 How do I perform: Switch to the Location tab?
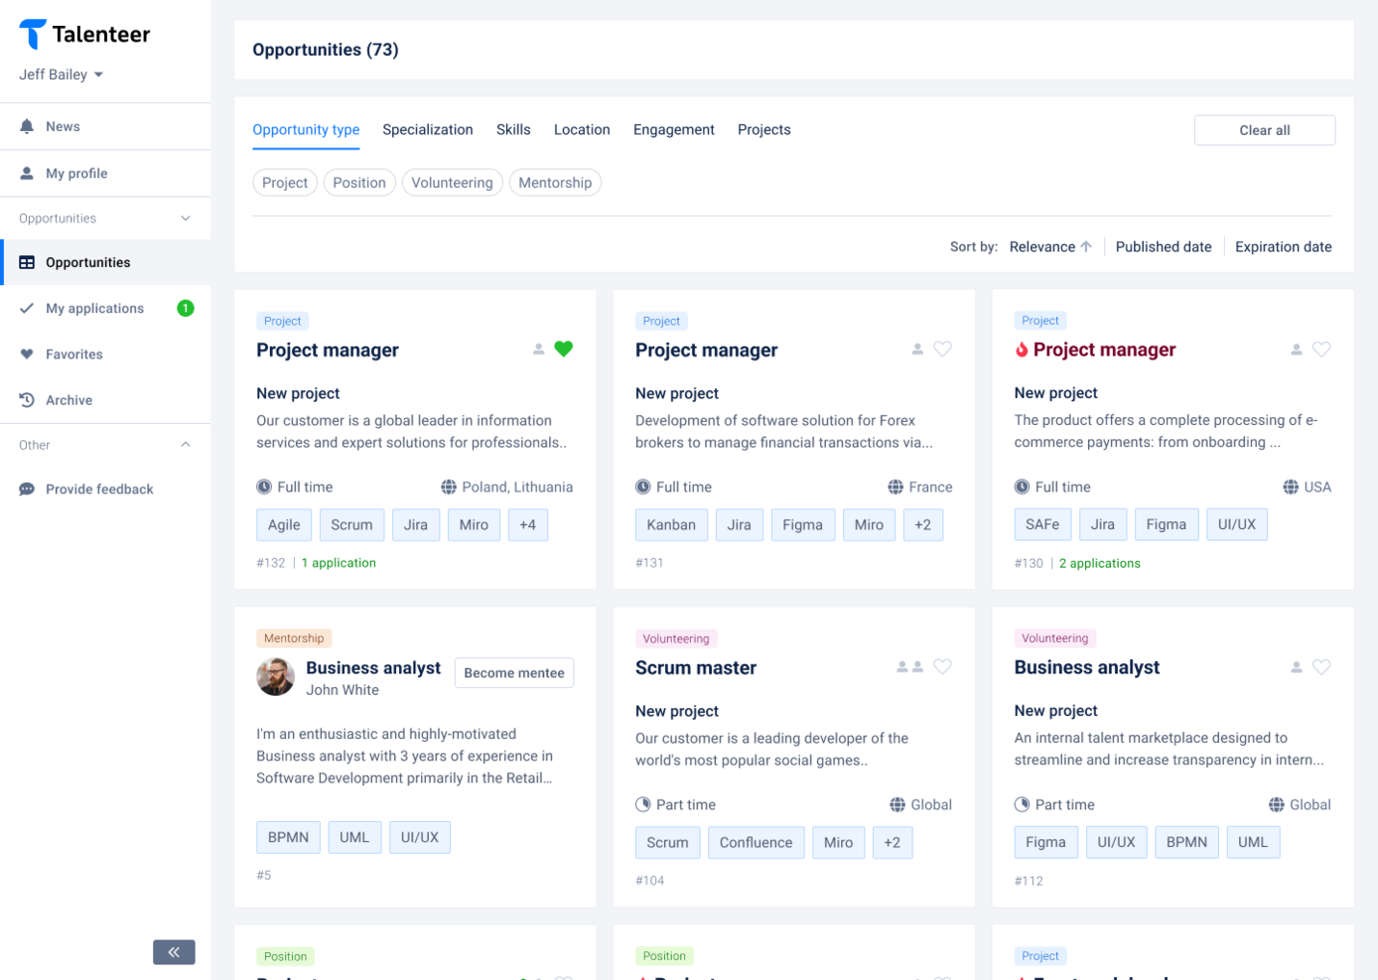tap(582, 130)
